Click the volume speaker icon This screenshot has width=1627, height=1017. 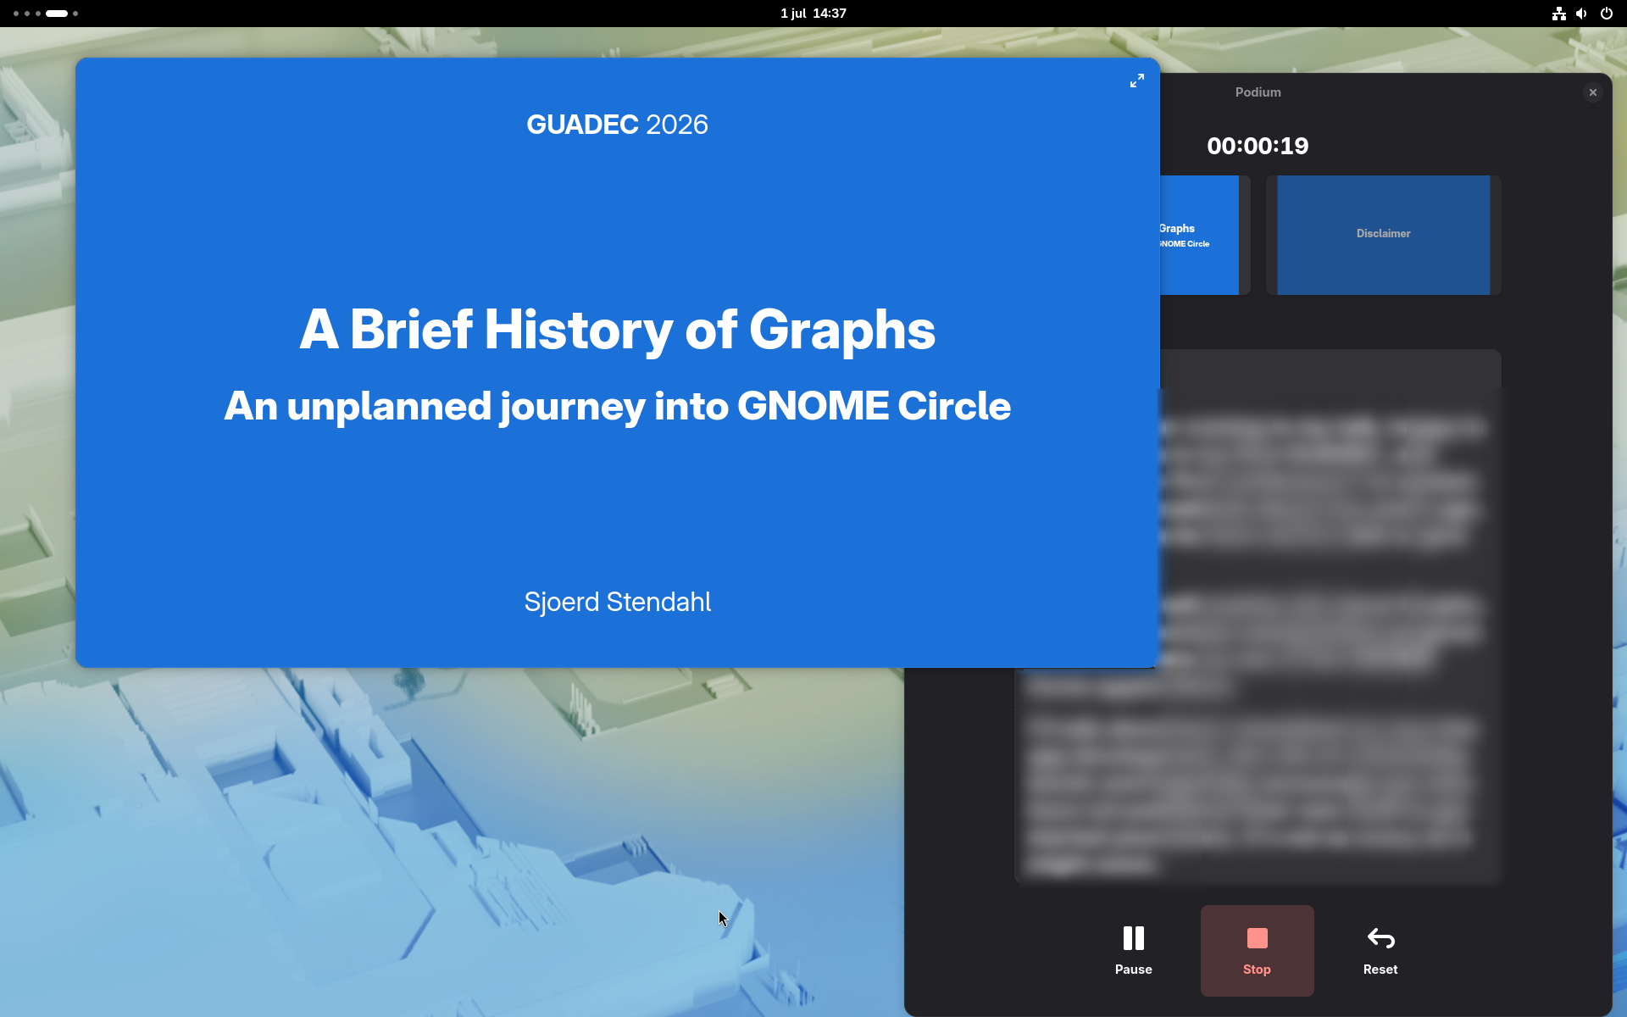pos(1581,14)
